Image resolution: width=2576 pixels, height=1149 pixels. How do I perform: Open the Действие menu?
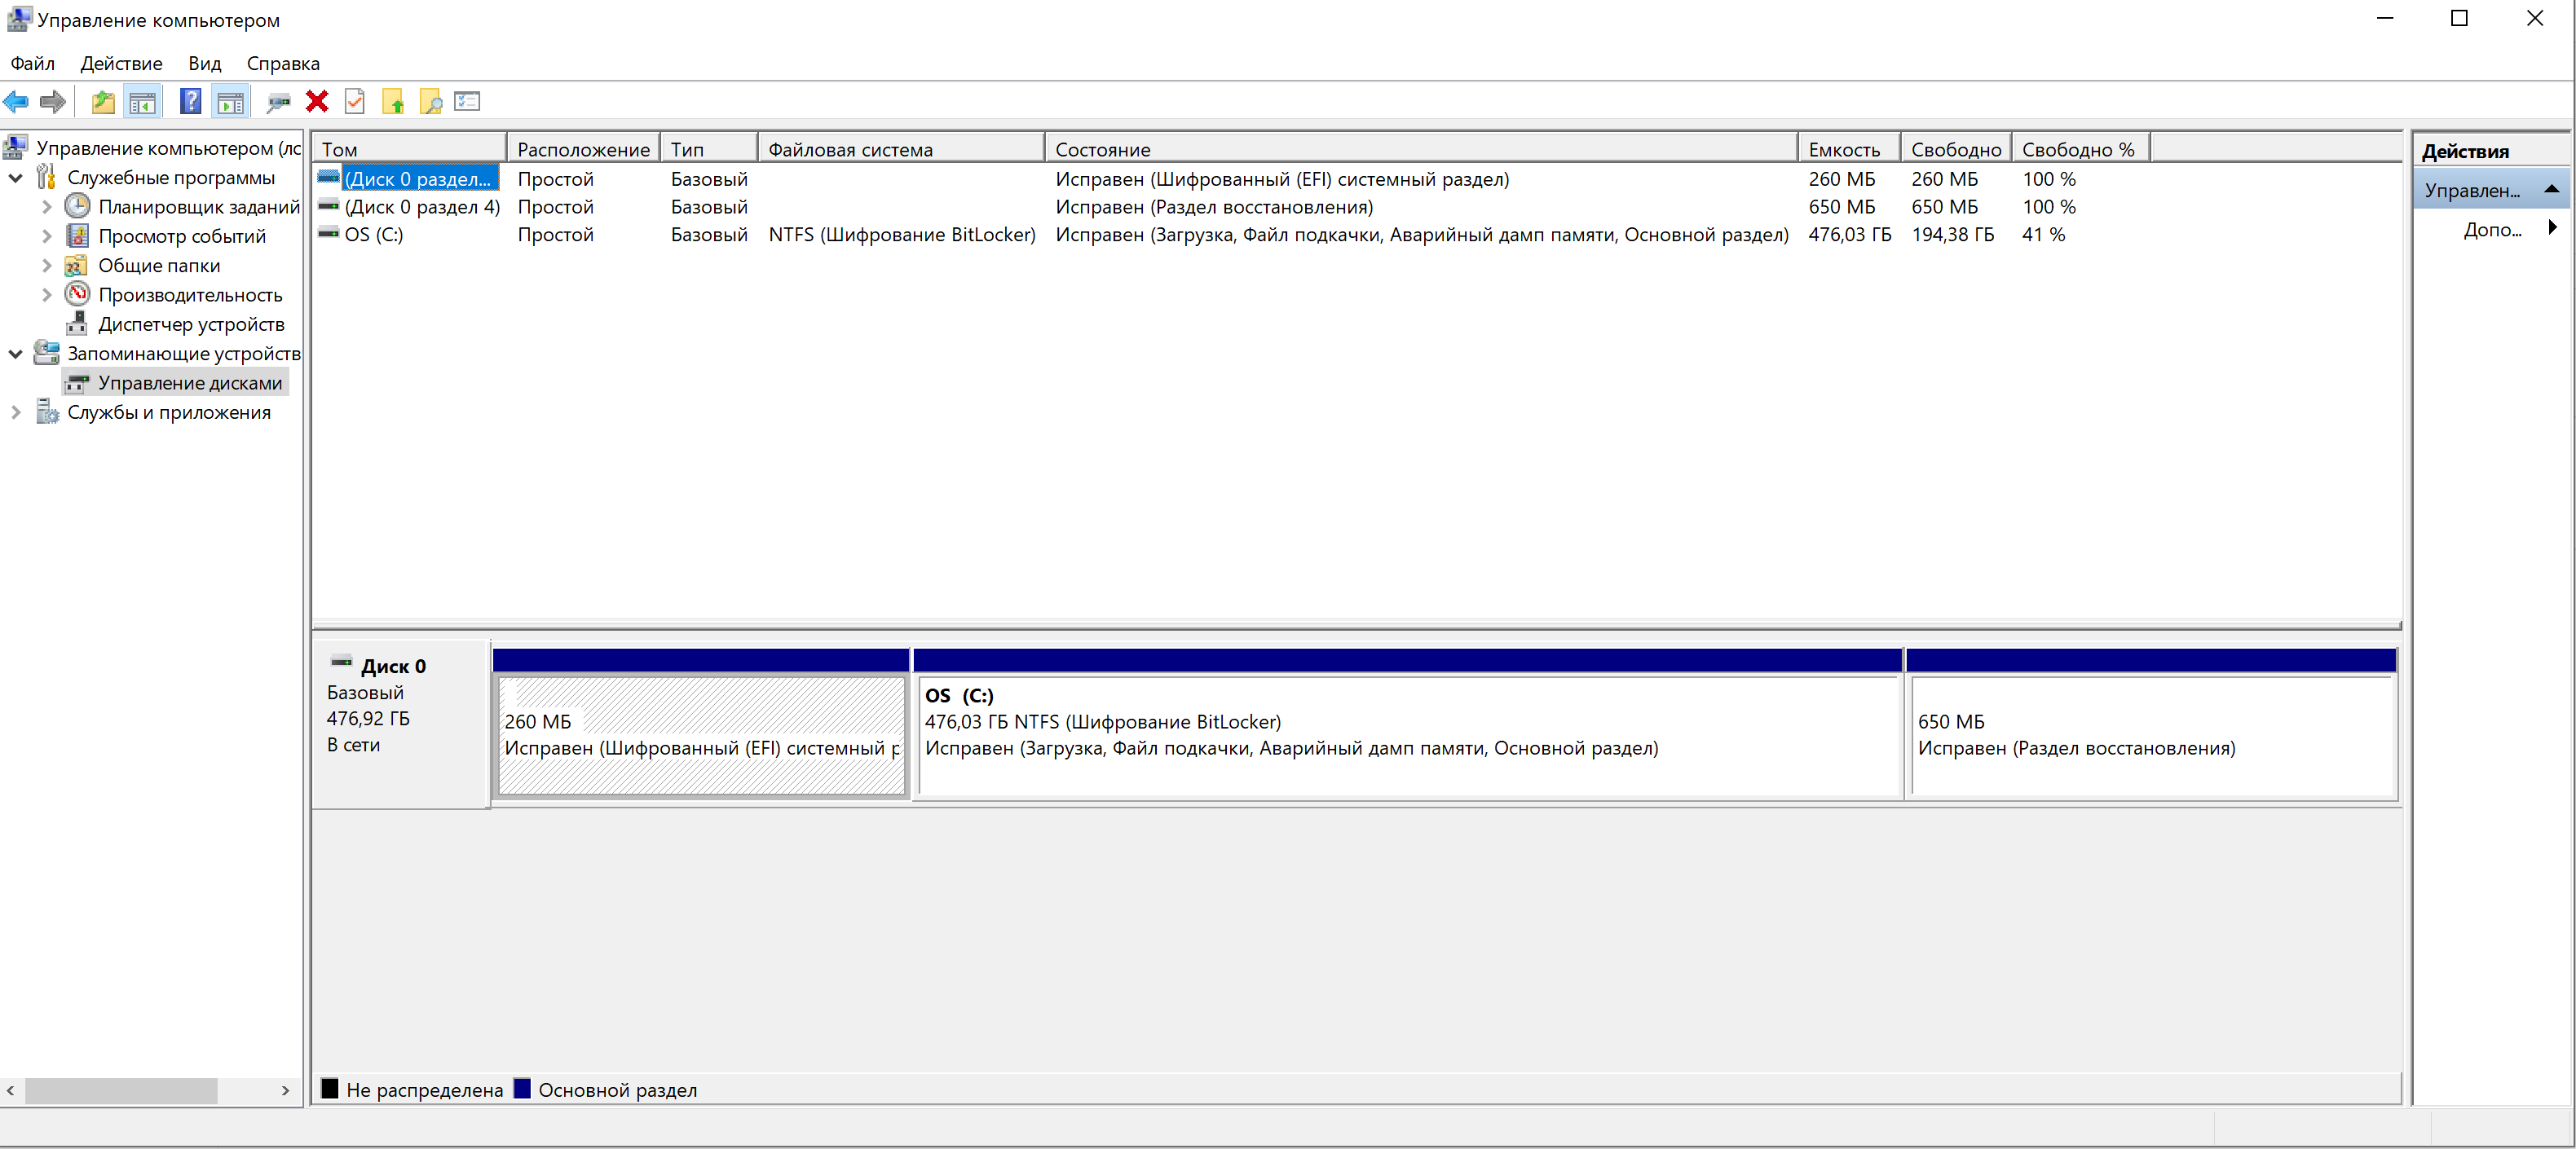[x=121, y=64]
